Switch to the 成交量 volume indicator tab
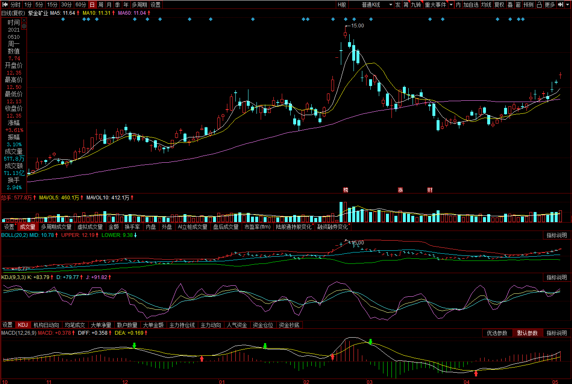The height and width of the screenshot is (384, 572). [x=27, y=227]
